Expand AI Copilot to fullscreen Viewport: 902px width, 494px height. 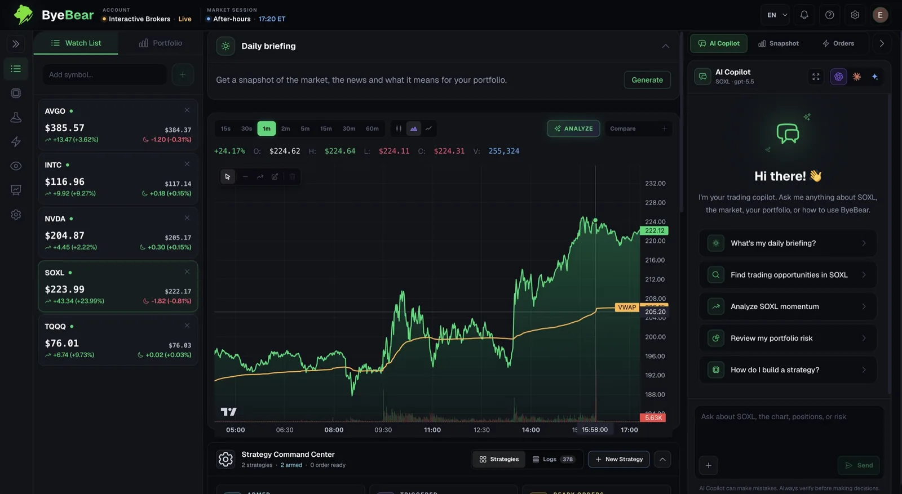pyautogui.click(x=816, y=77)
